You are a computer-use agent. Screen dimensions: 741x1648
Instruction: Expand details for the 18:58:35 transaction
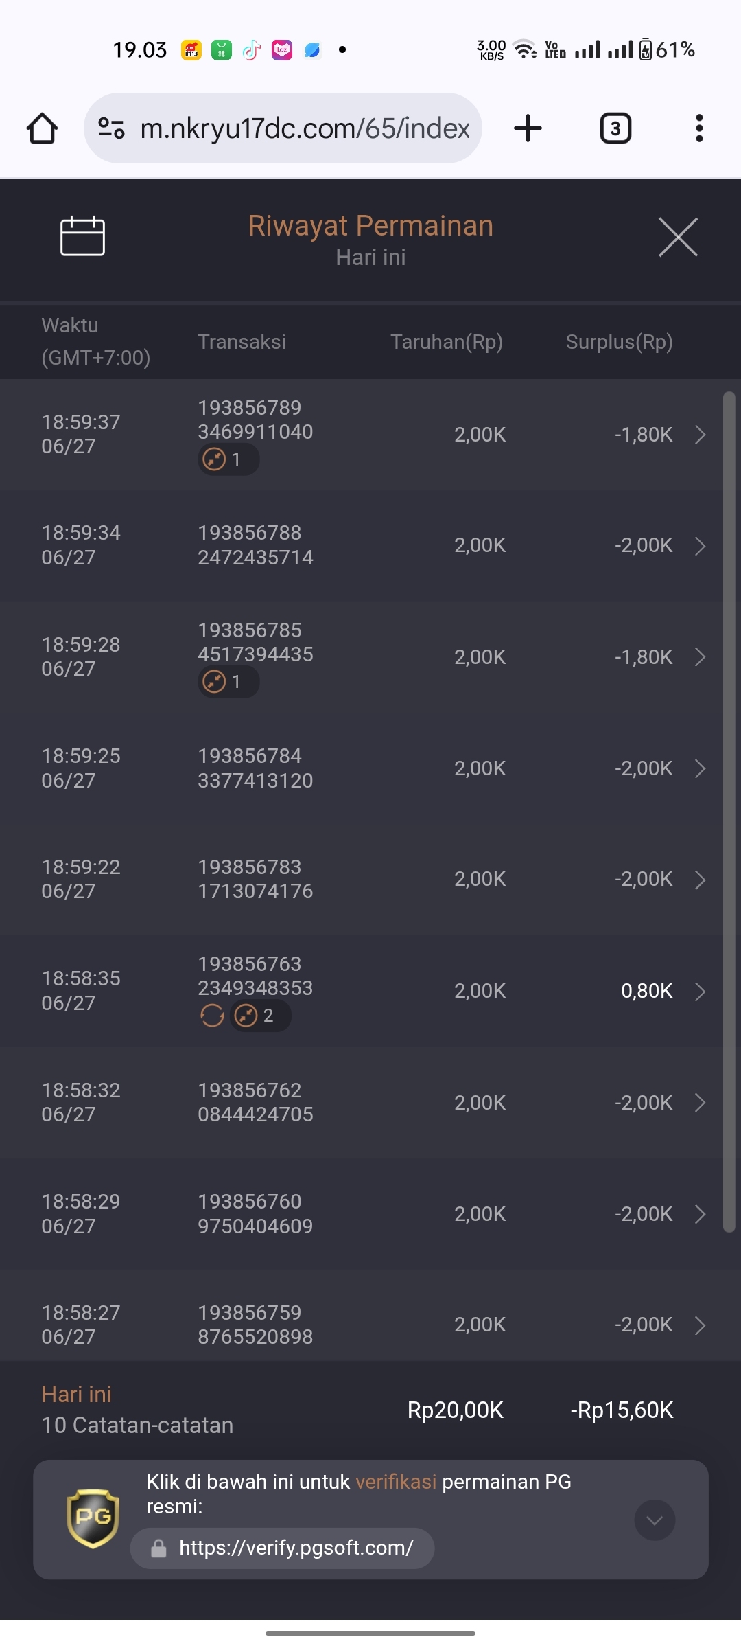click(700, 992)
